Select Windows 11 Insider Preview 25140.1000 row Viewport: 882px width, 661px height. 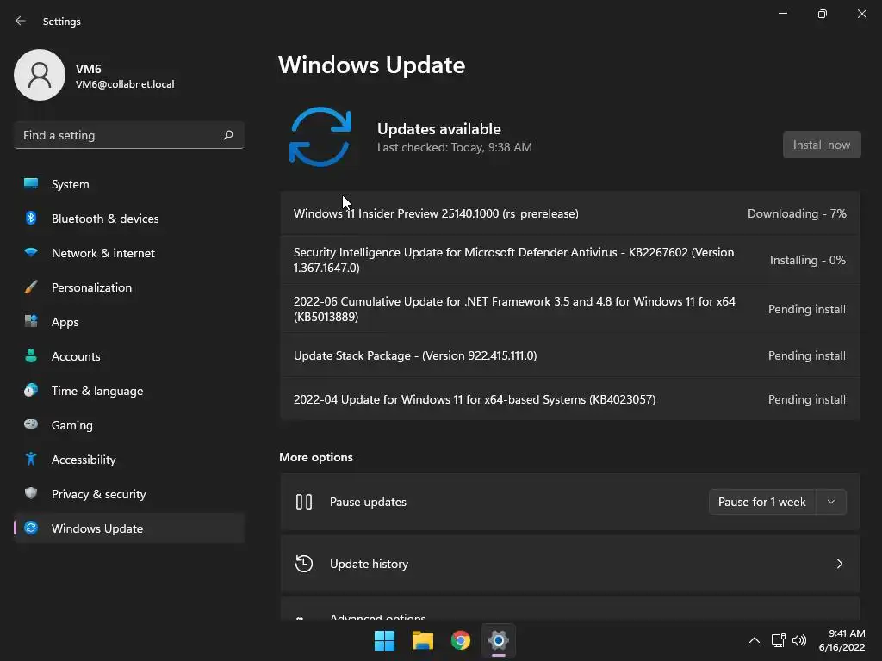tap(570, 213)
